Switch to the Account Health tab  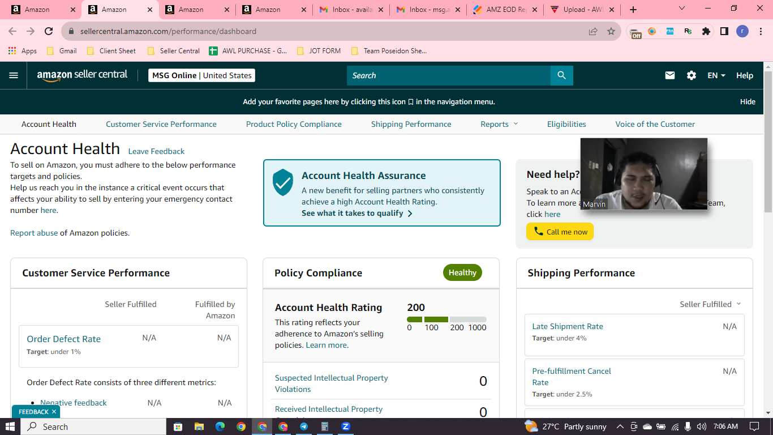pyautogui.click(x=49, y=124)
